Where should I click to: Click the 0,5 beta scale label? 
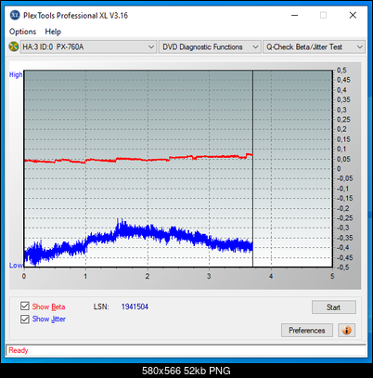point(341,71)
